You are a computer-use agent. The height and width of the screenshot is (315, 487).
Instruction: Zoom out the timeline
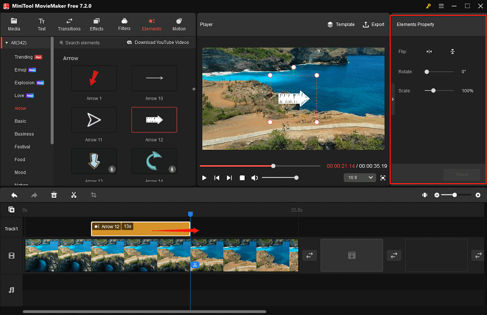[x=437, y=195]
